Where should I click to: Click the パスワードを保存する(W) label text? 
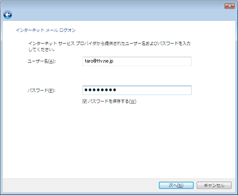click(112, 101)
